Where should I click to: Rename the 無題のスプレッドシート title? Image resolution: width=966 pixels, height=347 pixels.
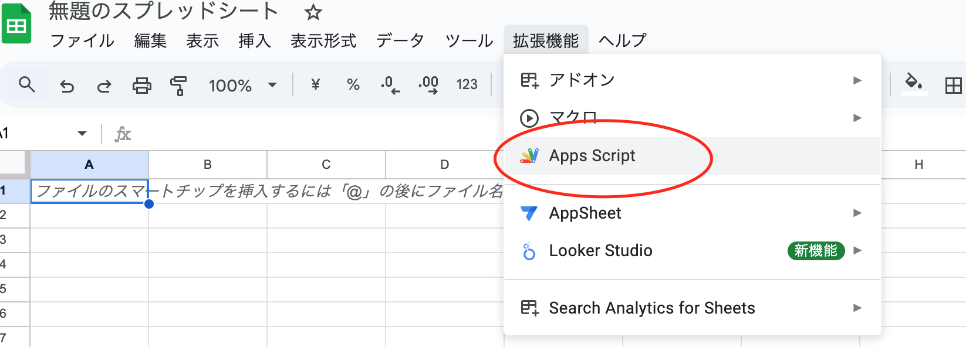(163, 11)
